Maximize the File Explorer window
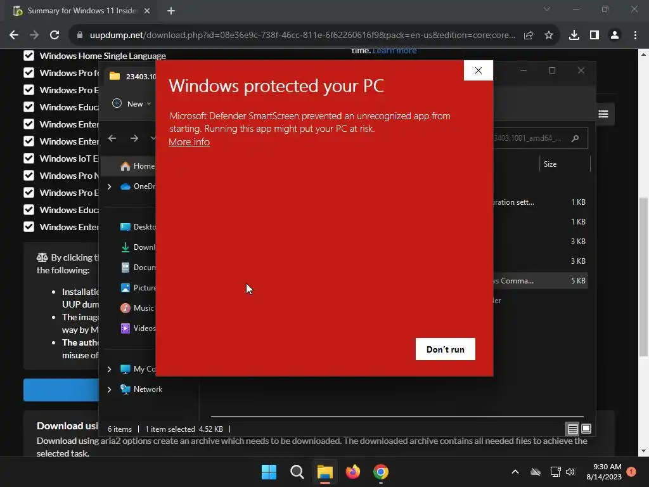Screen dimensions: 649x487 (x=552, y=70)
